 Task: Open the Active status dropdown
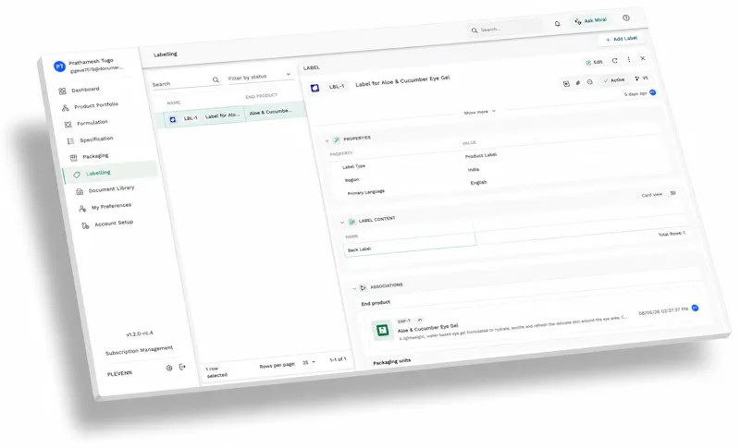click(x=614, y=80)
